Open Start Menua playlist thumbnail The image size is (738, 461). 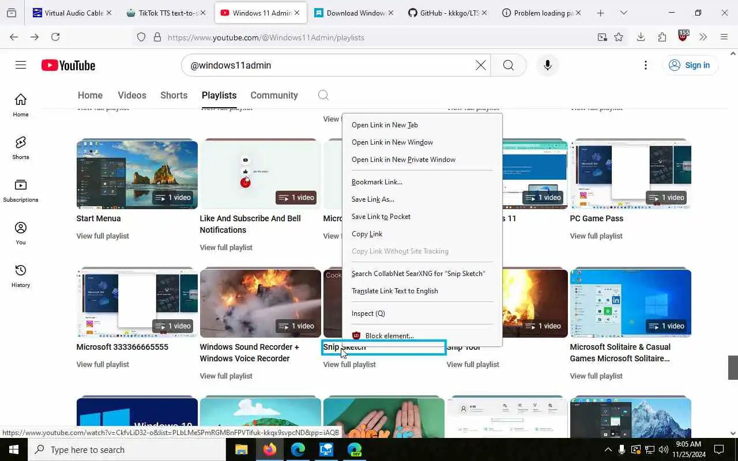pyautogui.click(x=137, y=173)
